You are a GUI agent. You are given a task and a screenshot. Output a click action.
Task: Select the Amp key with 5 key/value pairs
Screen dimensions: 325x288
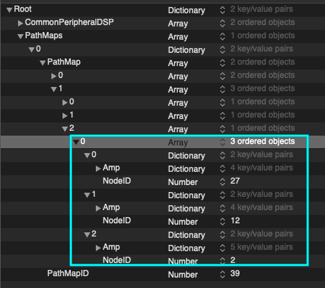tap(111, 247)
